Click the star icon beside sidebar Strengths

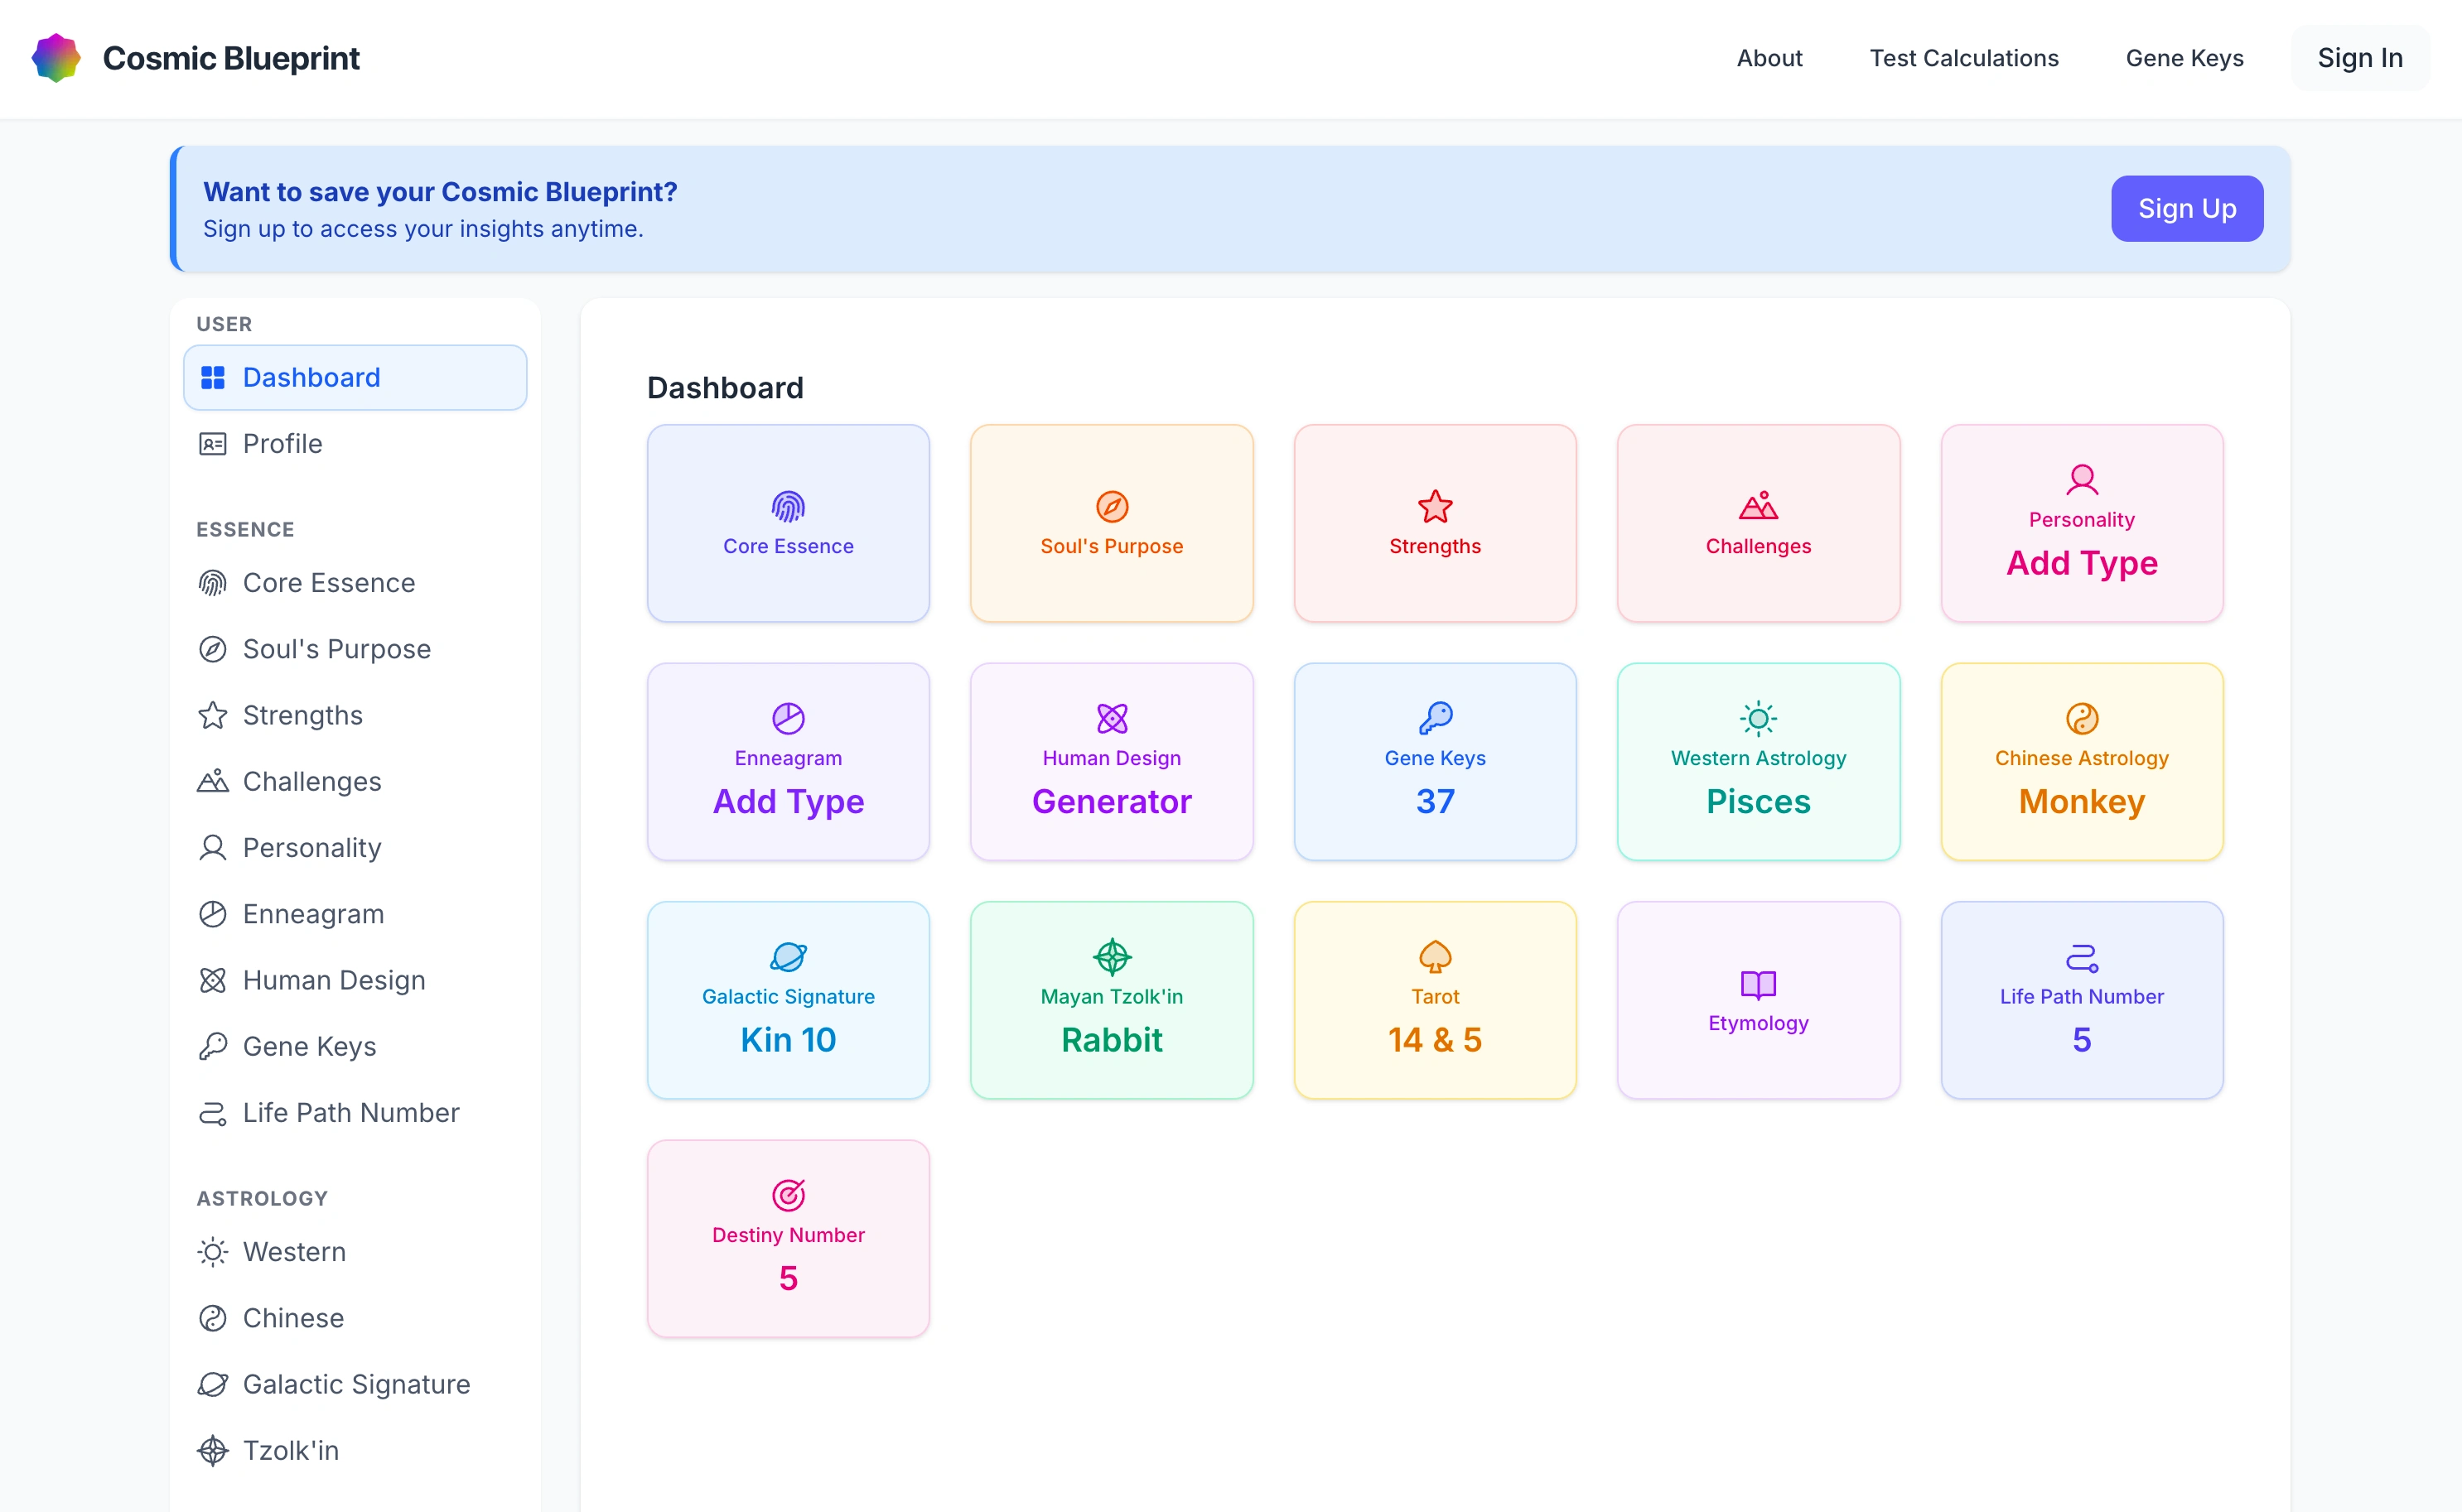tap(212, 715)
